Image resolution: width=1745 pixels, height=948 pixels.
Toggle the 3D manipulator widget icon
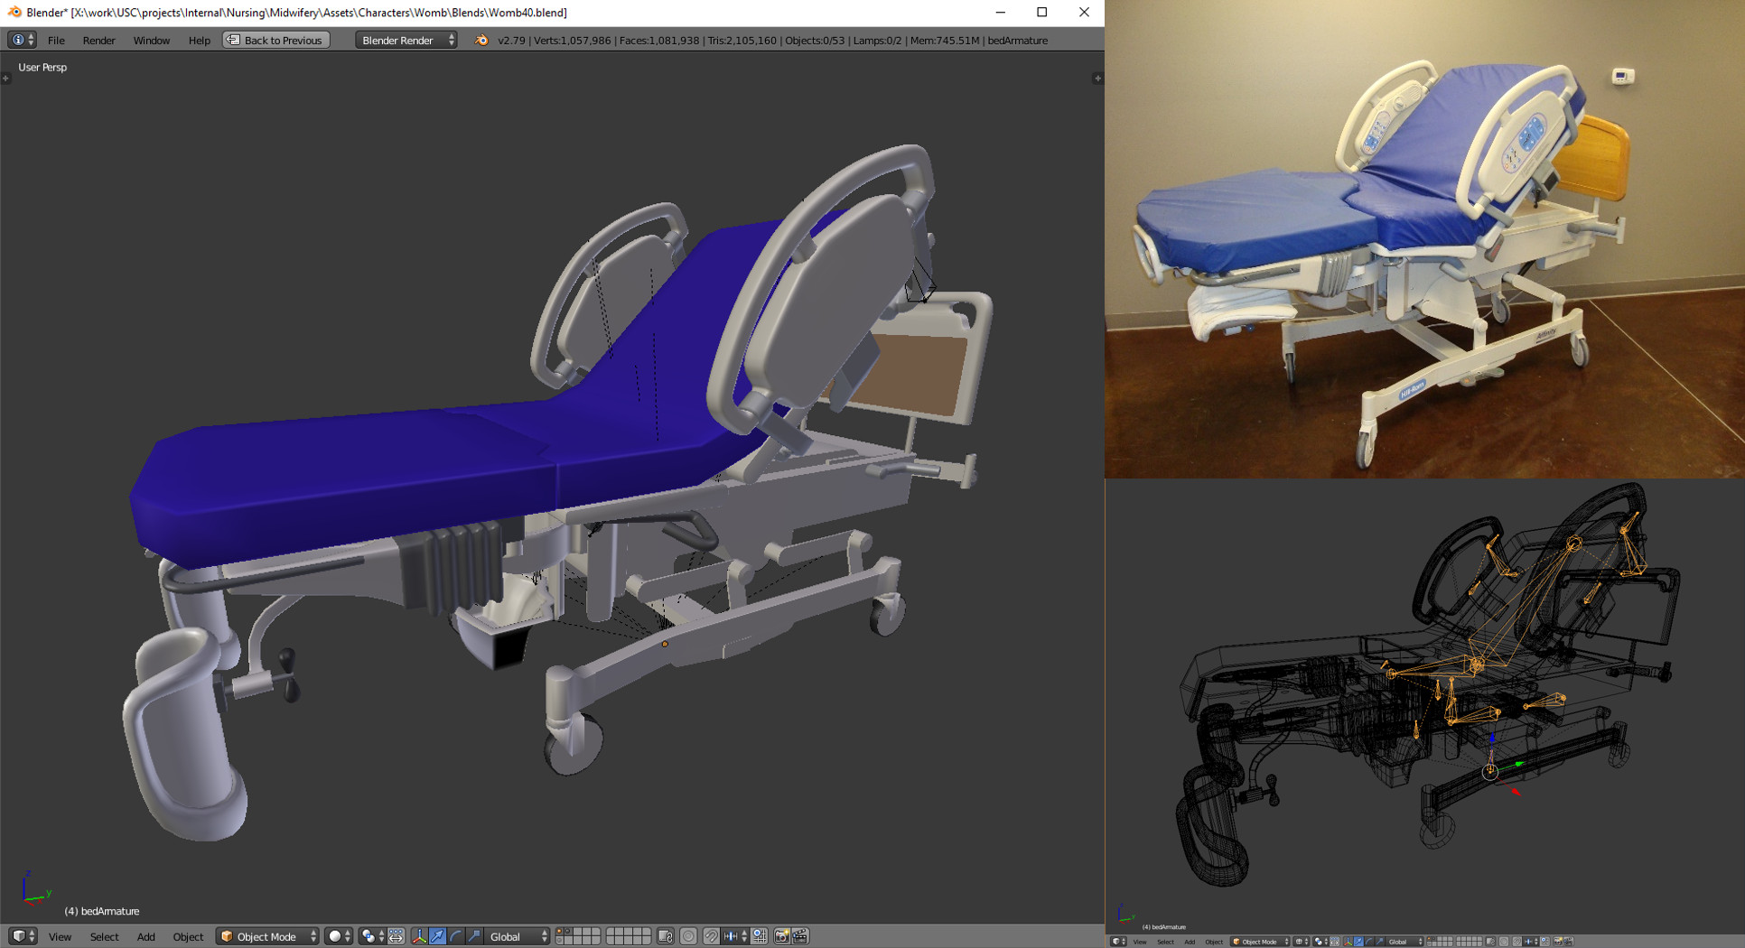pyautogui.click(x=419, y=936)
